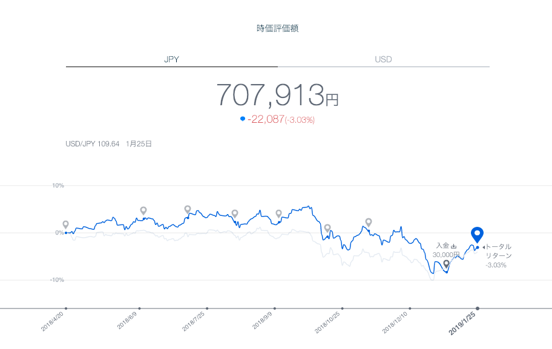This screenshot has height=349, width=552.
Task: Select the gray pin near 2018/6/9
Action: pyautogui.click(x=143, y=210)
